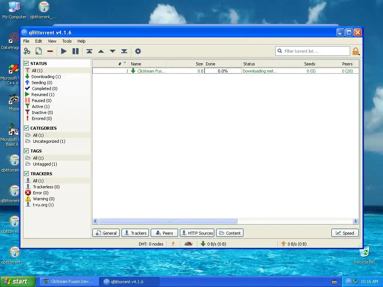Image resolution: width=383 pixels, height=287 pixels.
Task: Click the Speed button
Action: click(345, 233)
